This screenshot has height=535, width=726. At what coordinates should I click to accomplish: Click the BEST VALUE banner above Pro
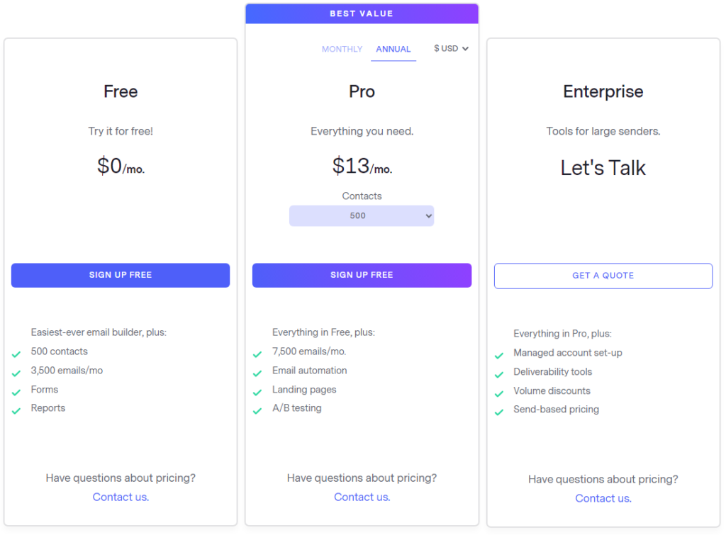tap(362, 13)
